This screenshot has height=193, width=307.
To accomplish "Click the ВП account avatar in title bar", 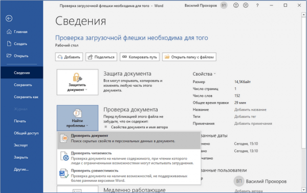I will (x=224, y=6).
